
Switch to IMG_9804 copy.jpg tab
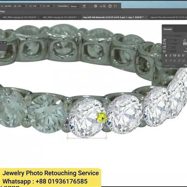pyautogui.click(x=19, y=17)
